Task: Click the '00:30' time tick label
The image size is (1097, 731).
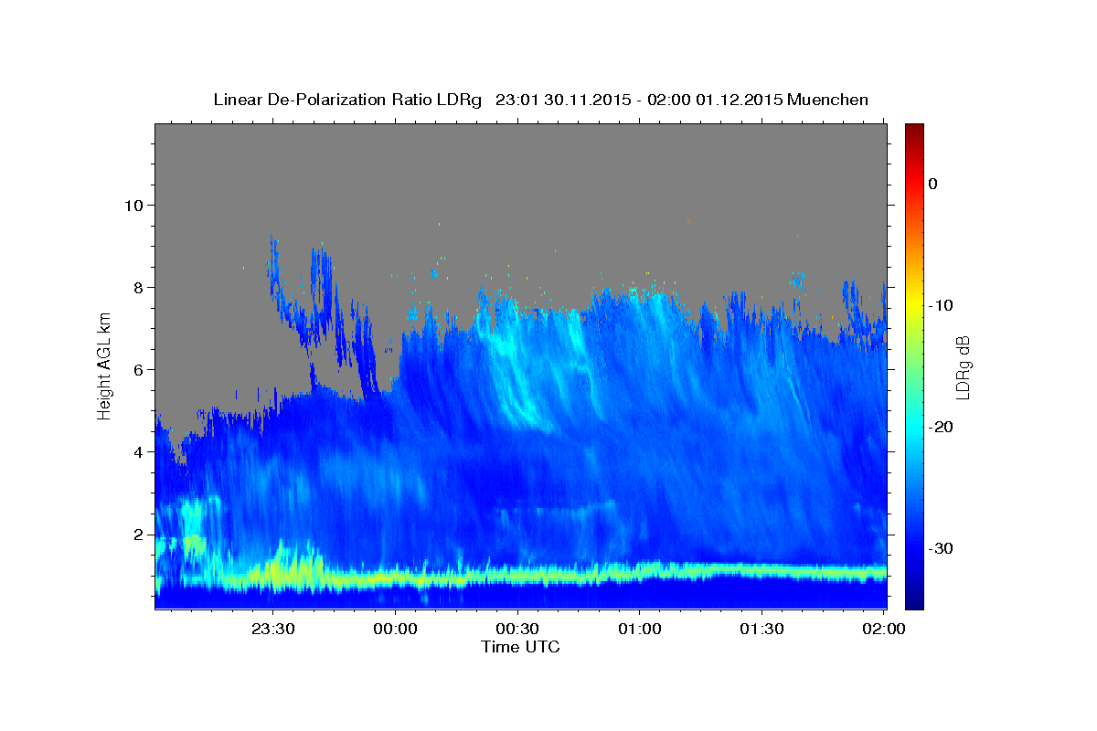Action: pos(517,629)
